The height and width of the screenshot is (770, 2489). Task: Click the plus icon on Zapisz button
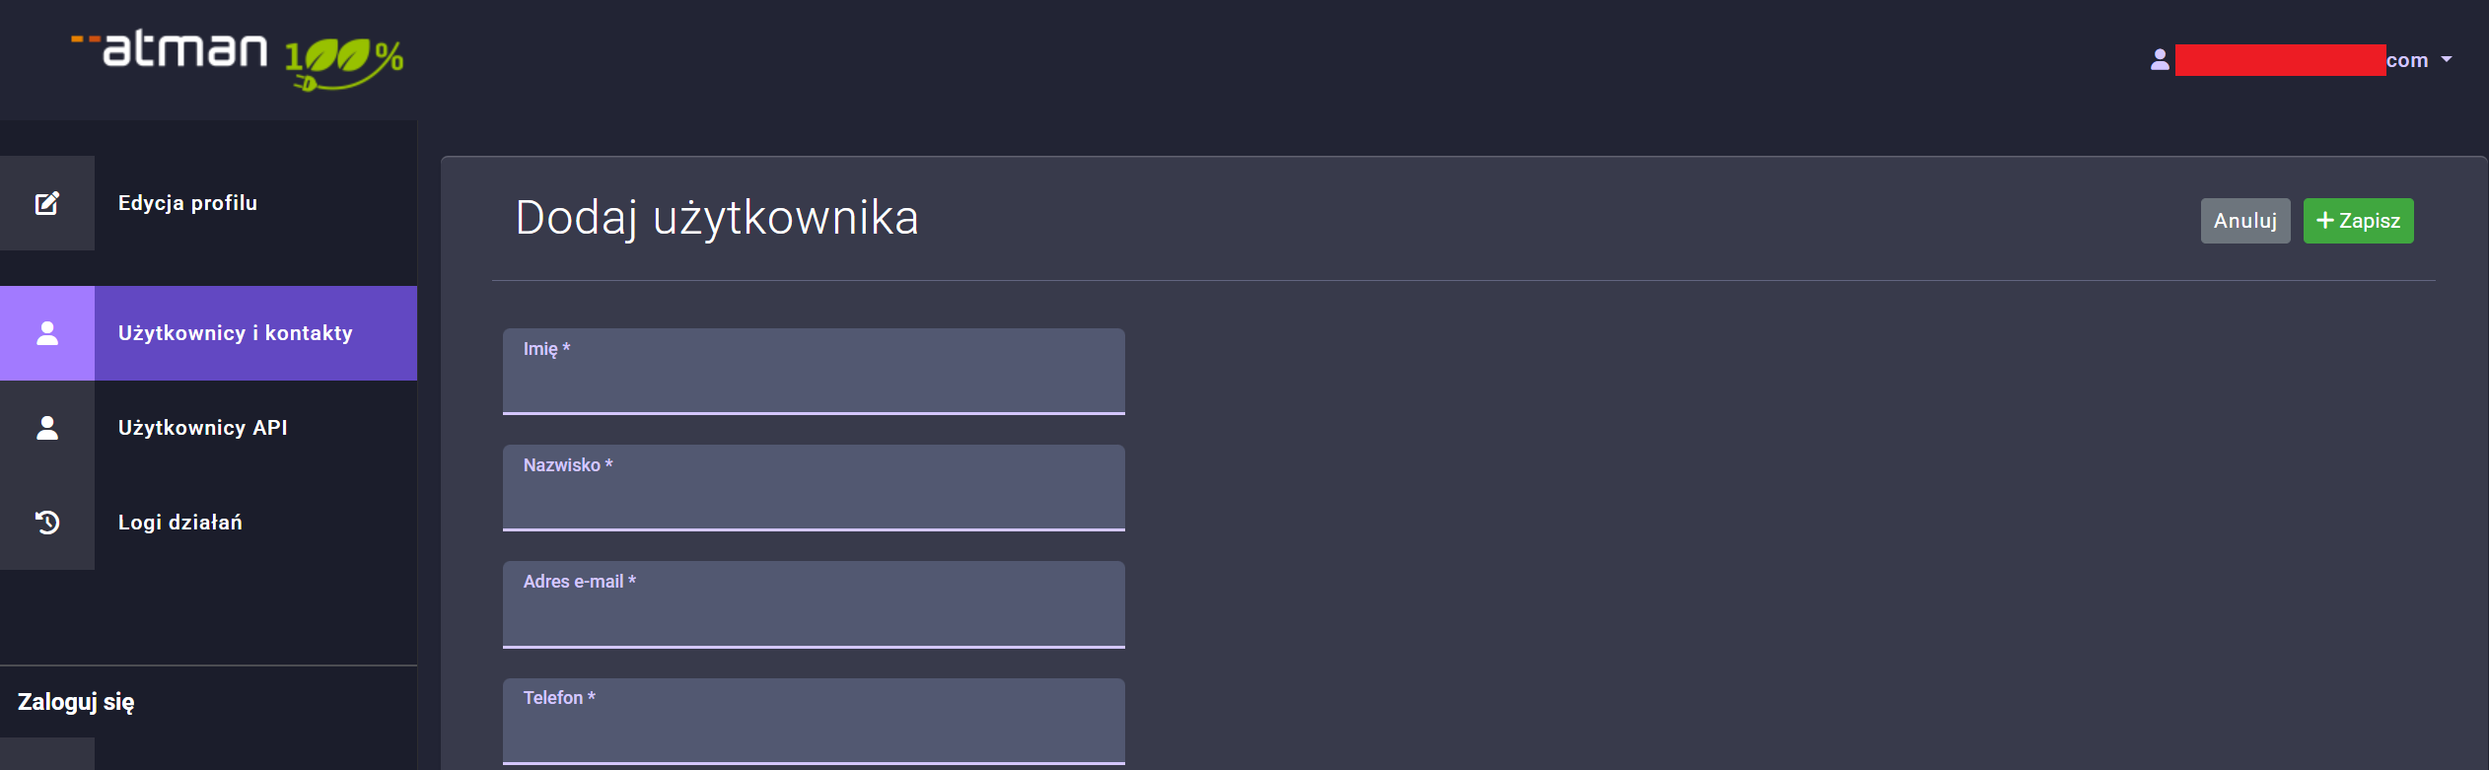coord(2324,221)
